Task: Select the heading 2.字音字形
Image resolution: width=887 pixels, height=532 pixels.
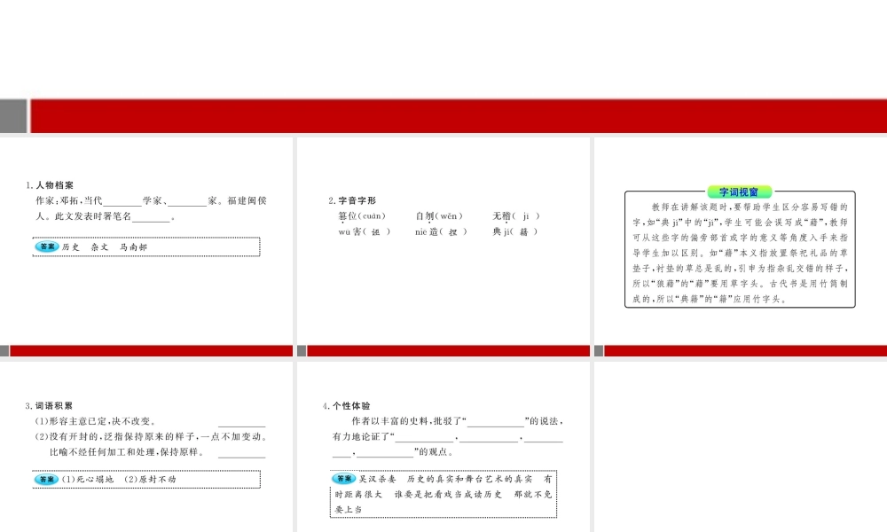Action: (x=352, y=200)
